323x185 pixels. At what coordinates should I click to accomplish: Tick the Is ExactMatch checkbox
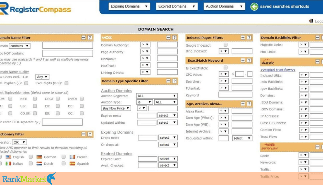tap(225, 67)
